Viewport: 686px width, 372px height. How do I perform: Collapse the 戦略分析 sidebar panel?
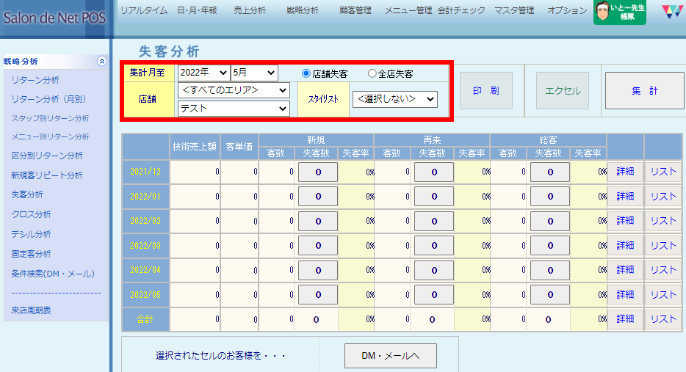tap(101, 62)
